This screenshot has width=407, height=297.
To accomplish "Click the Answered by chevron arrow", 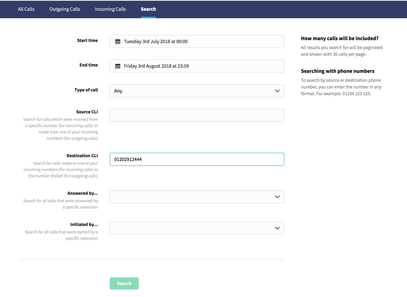I will pos(277,197).
